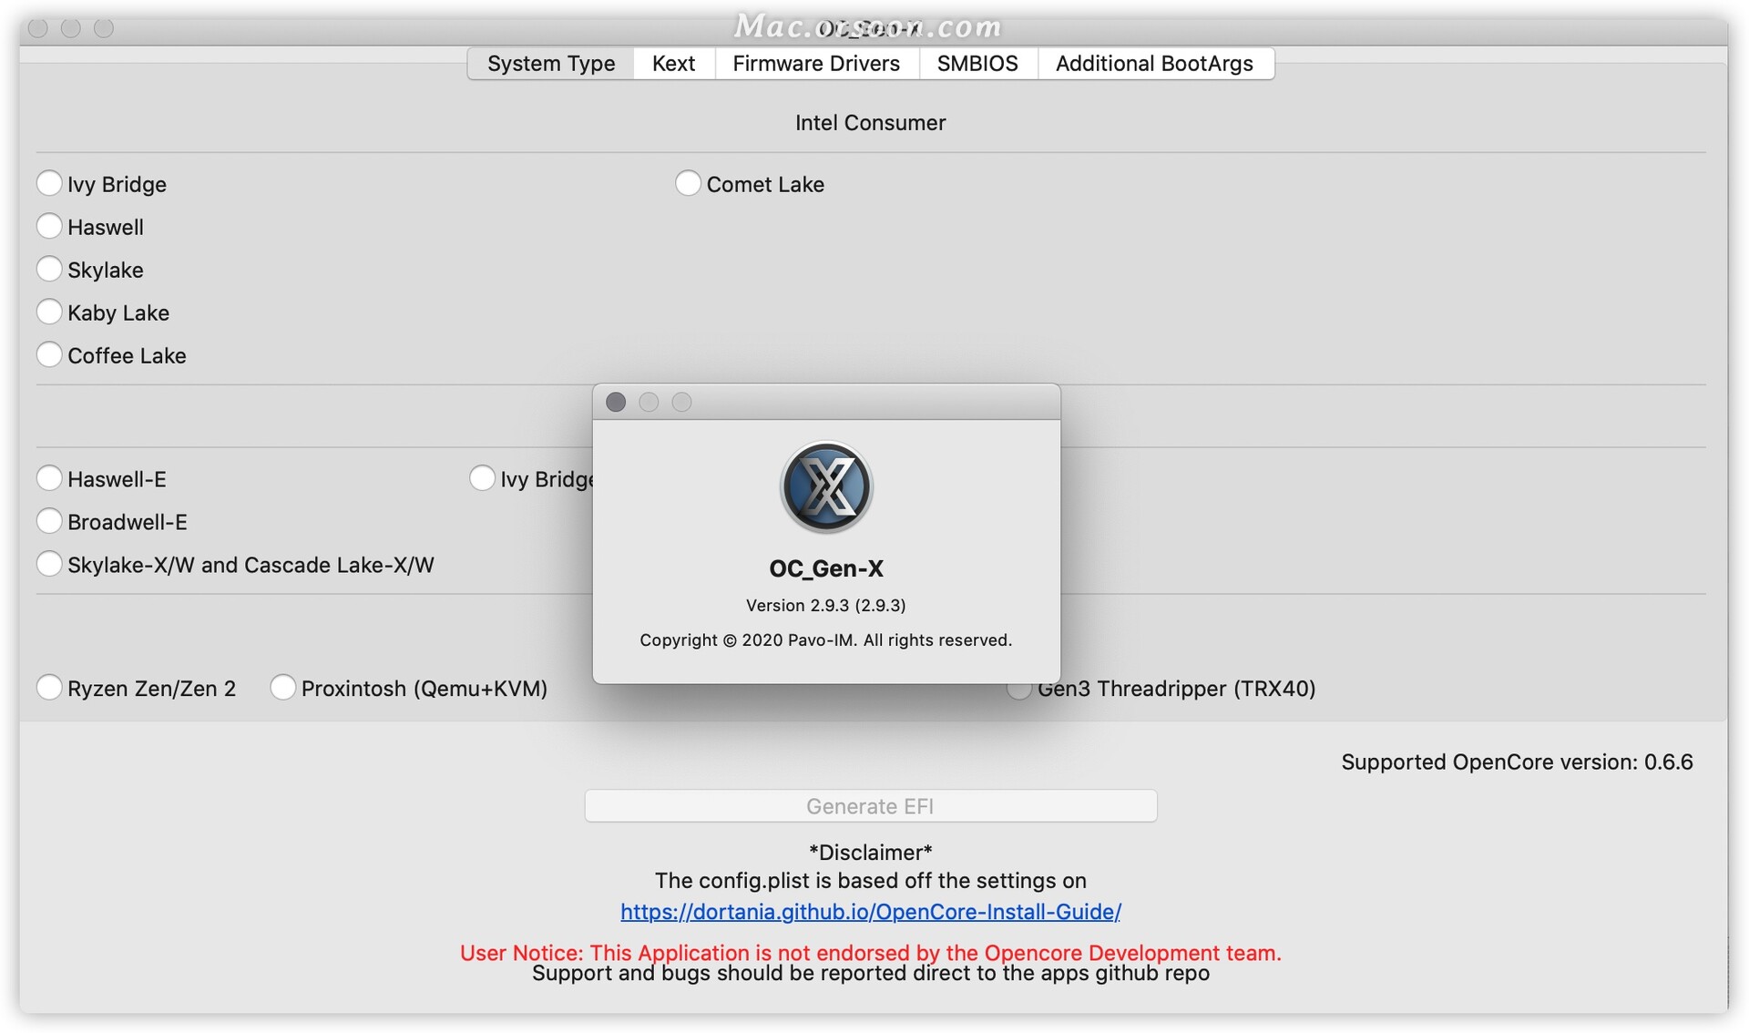Select the Haswell-E radio button
The width and height of the screenshot is (1749, 1033).
(49, 478)
